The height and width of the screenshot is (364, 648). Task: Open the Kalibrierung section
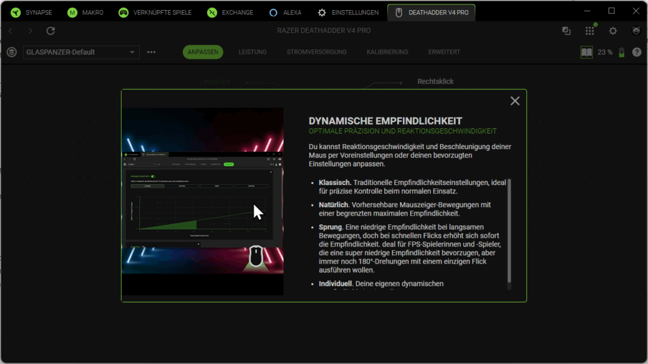pyautogui.click(x=387, y=52)
